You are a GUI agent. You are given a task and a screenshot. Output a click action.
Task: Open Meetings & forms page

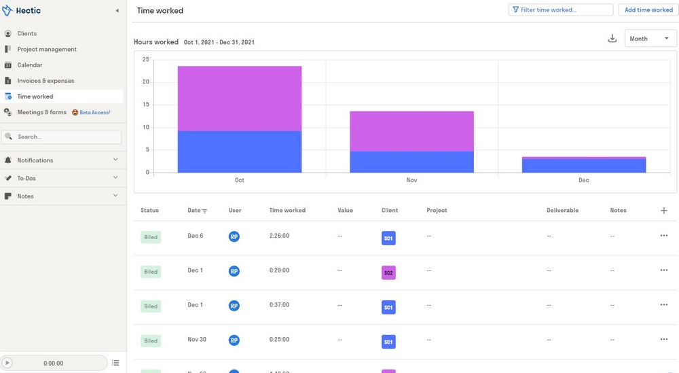41,112
